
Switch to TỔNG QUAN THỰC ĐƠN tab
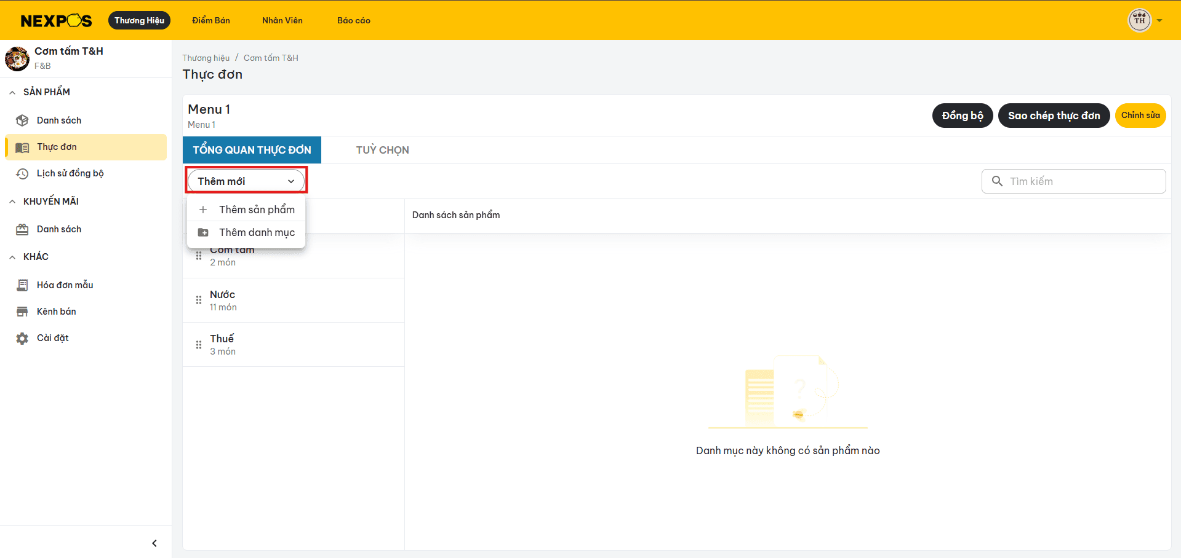(x=252, y=150)
